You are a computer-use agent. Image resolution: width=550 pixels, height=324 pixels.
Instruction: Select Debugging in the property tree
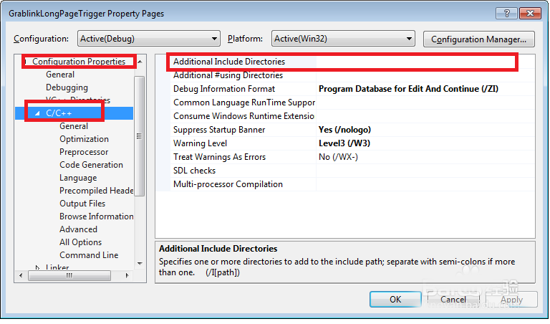click(x=67, y=87)
